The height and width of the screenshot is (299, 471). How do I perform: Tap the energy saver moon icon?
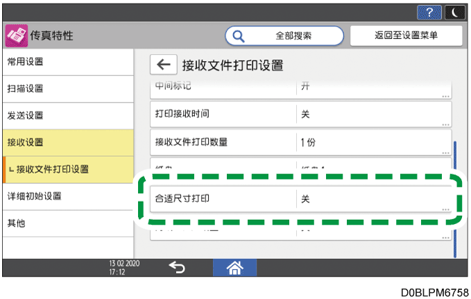[x=455, y=12]
